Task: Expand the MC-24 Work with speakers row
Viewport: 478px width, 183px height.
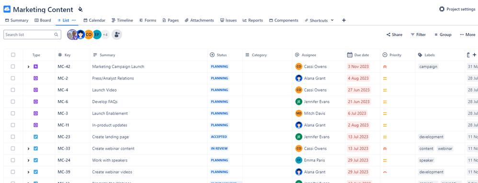Action: [28, 160]
